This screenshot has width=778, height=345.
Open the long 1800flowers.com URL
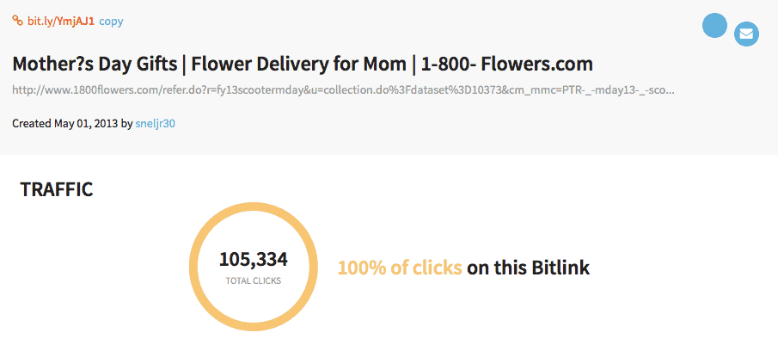(x=343, y=91)
